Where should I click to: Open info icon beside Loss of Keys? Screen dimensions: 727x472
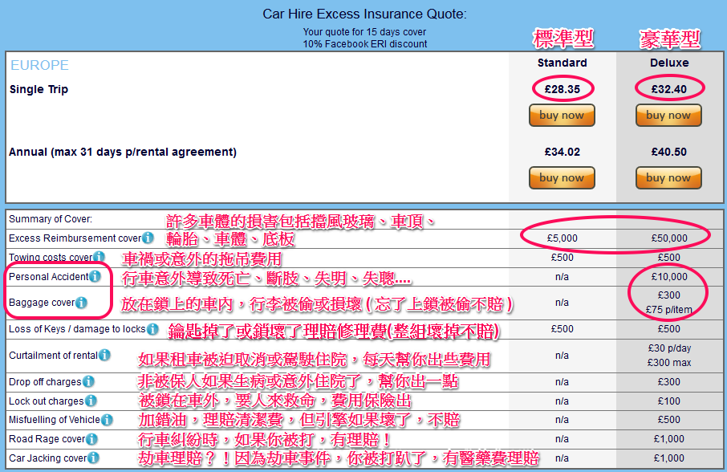152,329
